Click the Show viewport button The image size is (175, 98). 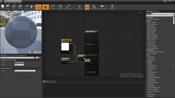pyautogui.click(x=19, y=12)
